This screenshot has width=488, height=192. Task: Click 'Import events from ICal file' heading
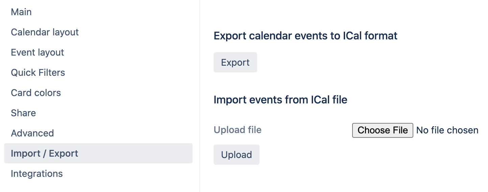(280, 100)
